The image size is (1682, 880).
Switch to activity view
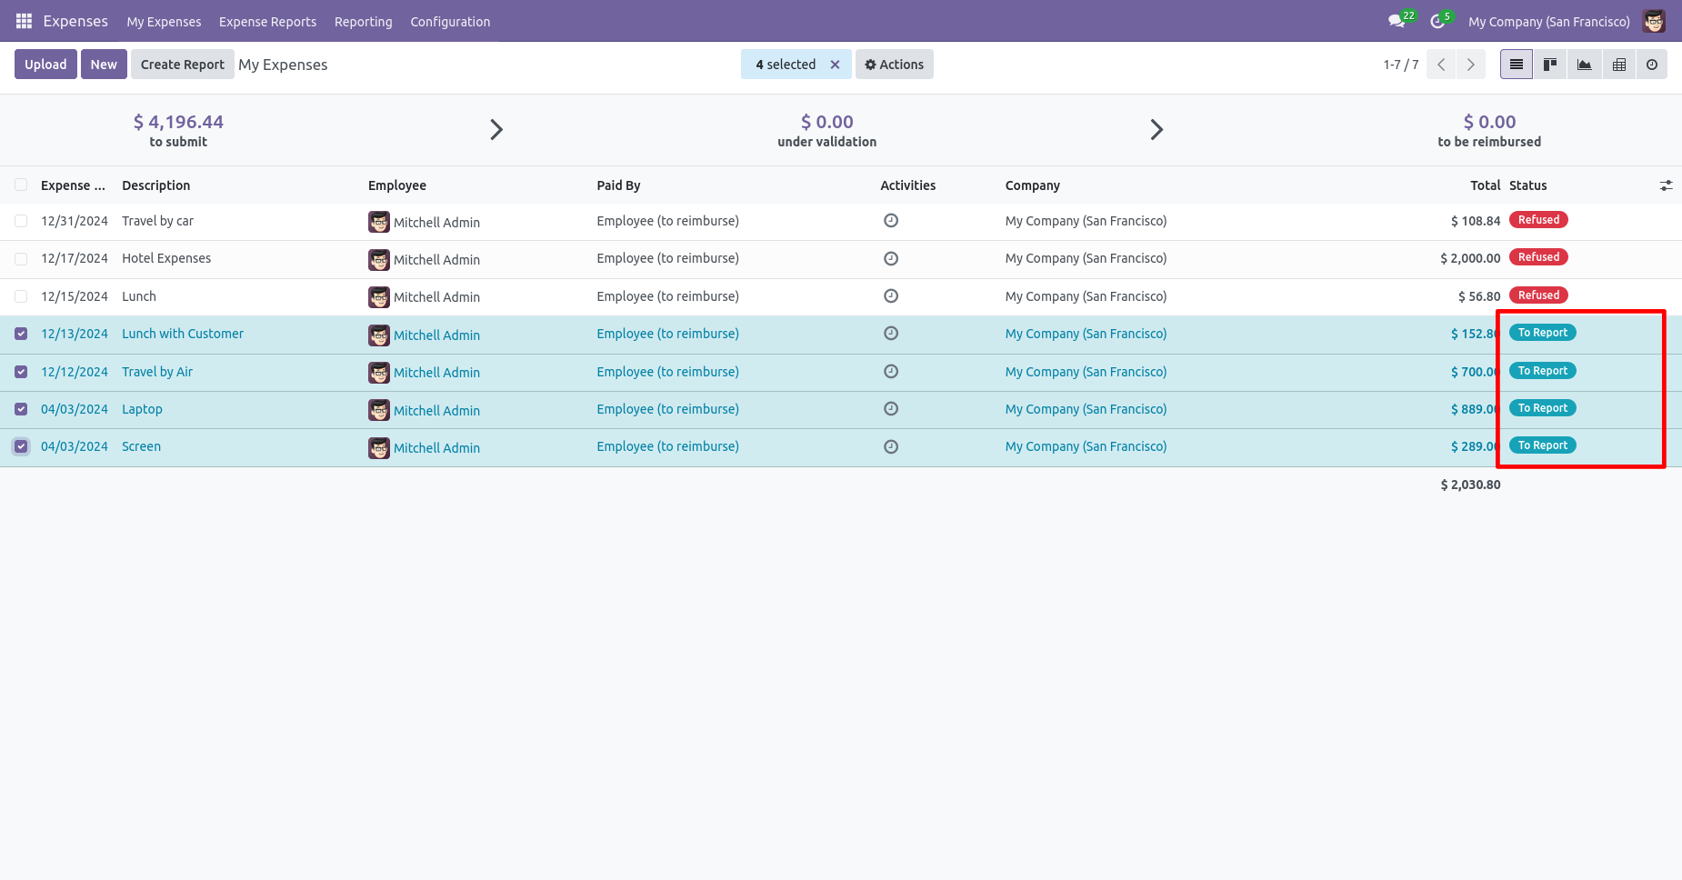[1652, 65]
